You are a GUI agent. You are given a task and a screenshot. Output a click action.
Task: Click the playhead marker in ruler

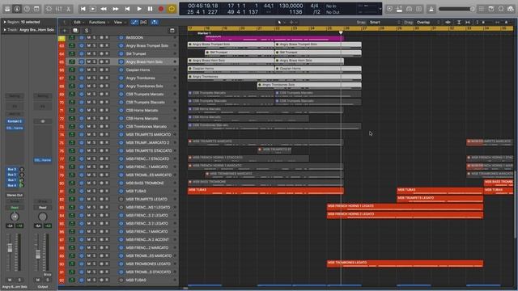coord(341,32)
